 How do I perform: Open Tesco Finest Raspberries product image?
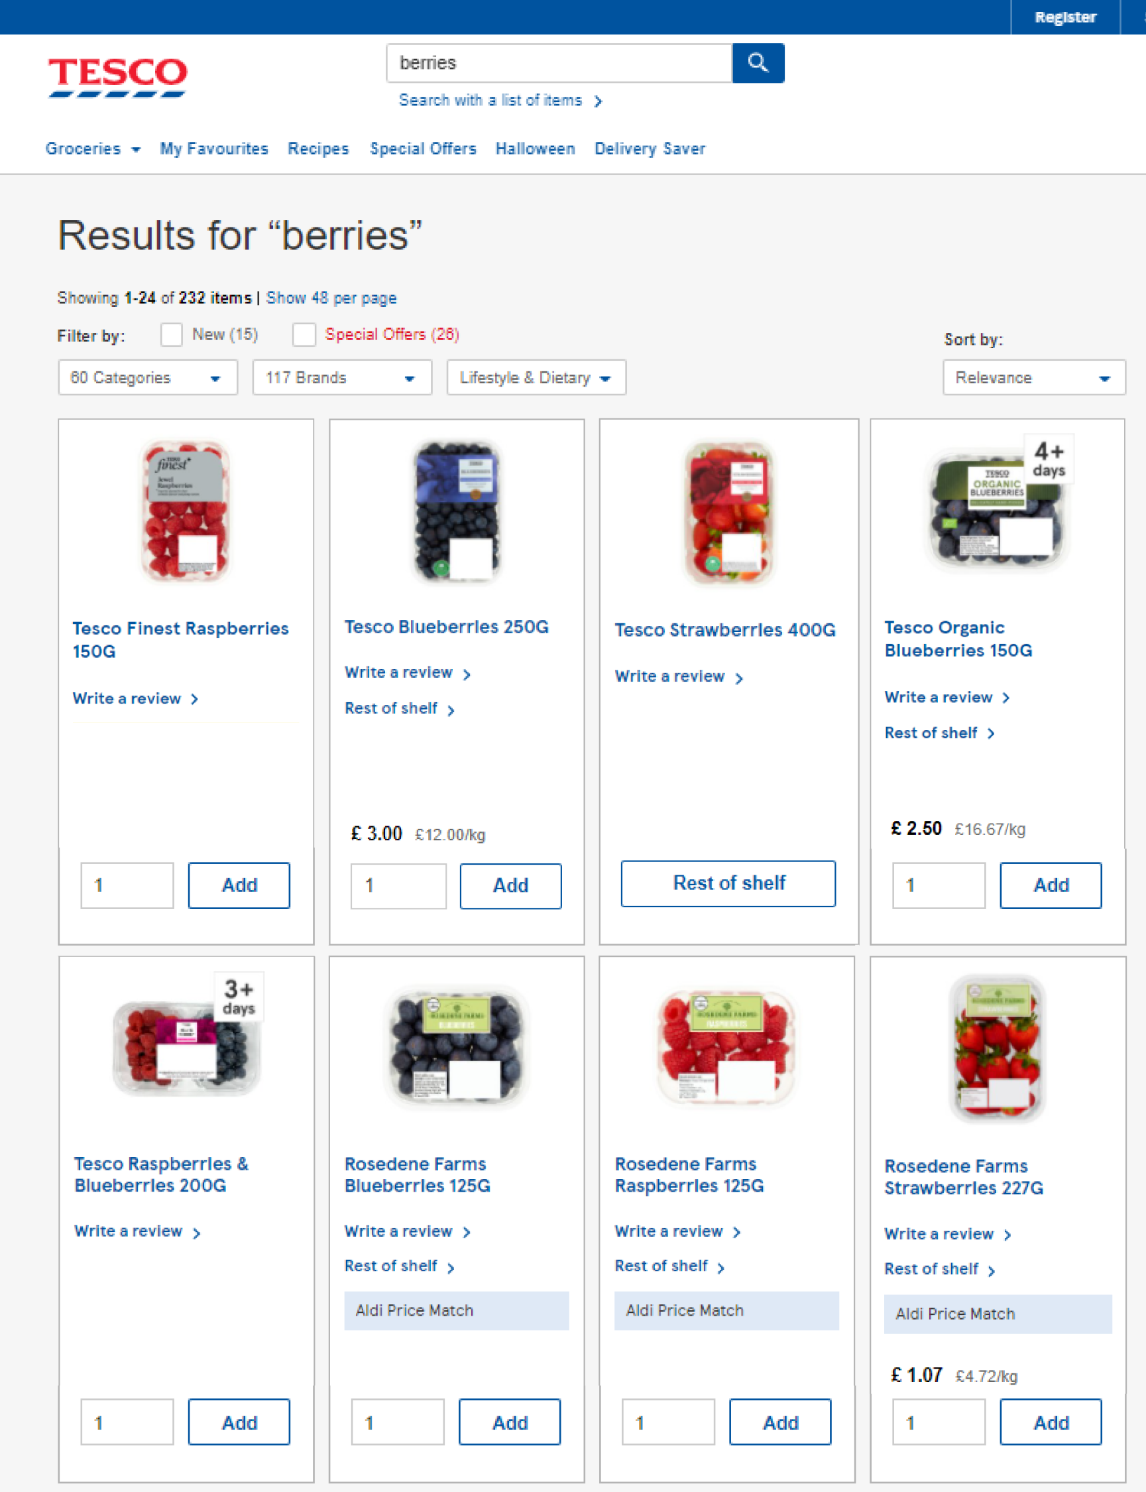tap(186, 511)
